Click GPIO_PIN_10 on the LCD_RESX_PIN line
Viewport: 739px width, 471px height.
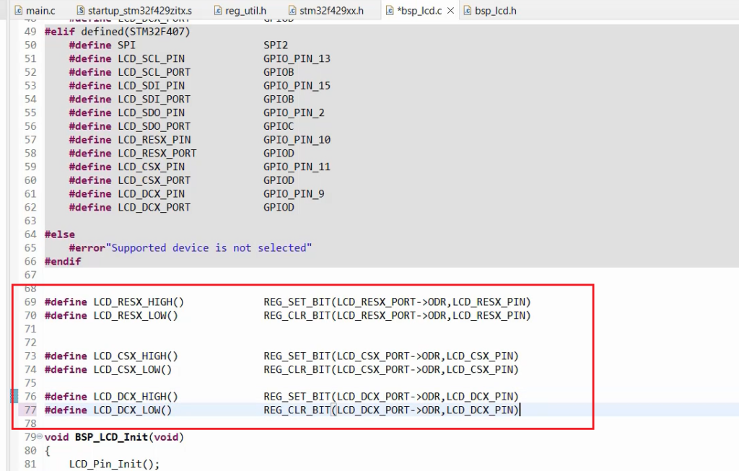(297, 140)
